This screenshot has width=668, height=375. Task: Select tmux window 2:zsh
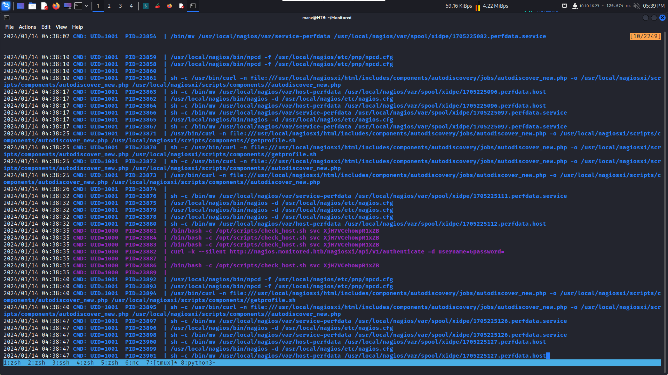click(x=37, y=363)
